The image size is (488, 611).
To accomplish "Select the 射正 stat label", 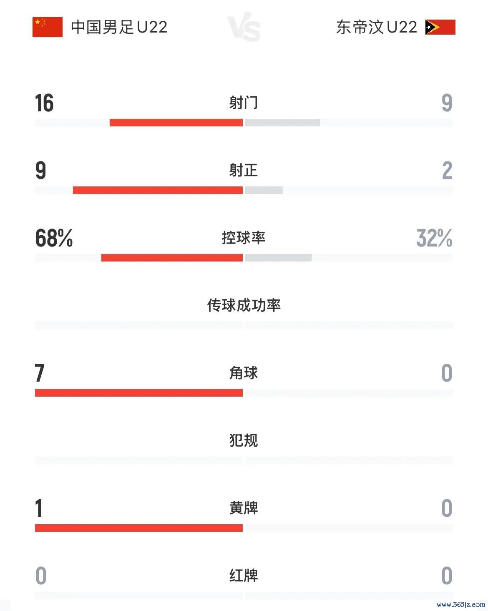I will click(x=244, y=170).
